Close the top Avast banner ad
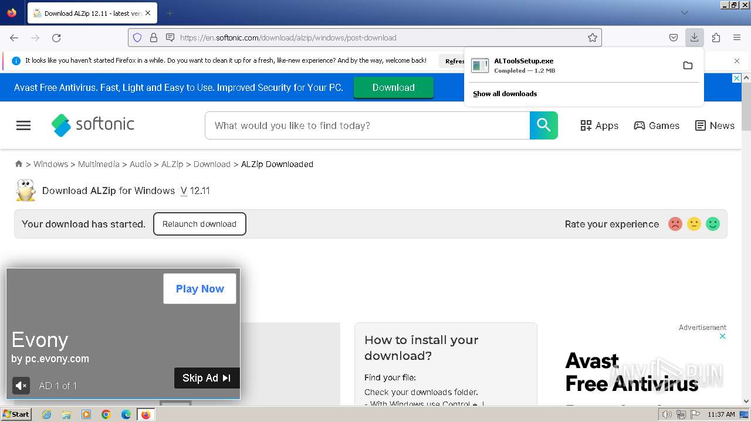Image resolution: width=751 pixels, height=422 pixels. (x=737, y=78)
